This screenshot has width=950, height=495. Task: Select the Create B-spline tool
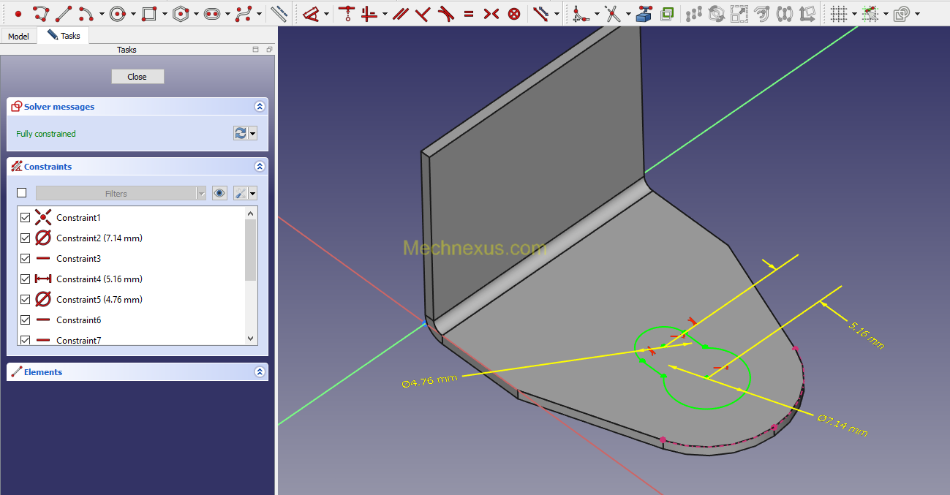[x=244, y=13]
